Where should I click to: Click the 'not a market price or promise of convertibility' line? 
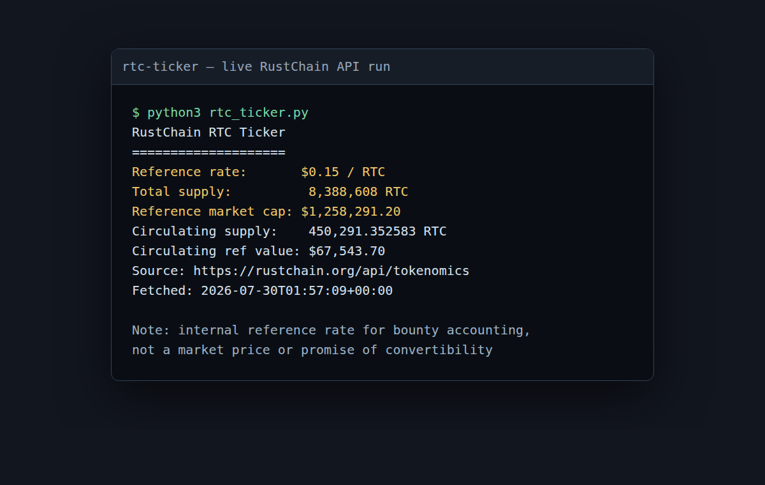tap(312, 350)
